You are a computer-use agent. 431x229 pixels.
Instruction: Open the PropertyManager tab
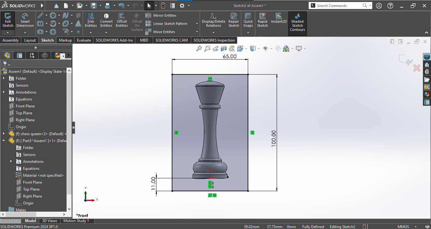click(20, 55)
